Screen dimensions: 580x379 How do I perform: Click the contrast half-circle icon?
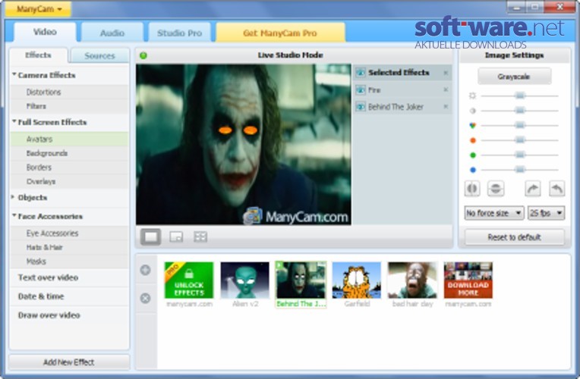[472, 111]
